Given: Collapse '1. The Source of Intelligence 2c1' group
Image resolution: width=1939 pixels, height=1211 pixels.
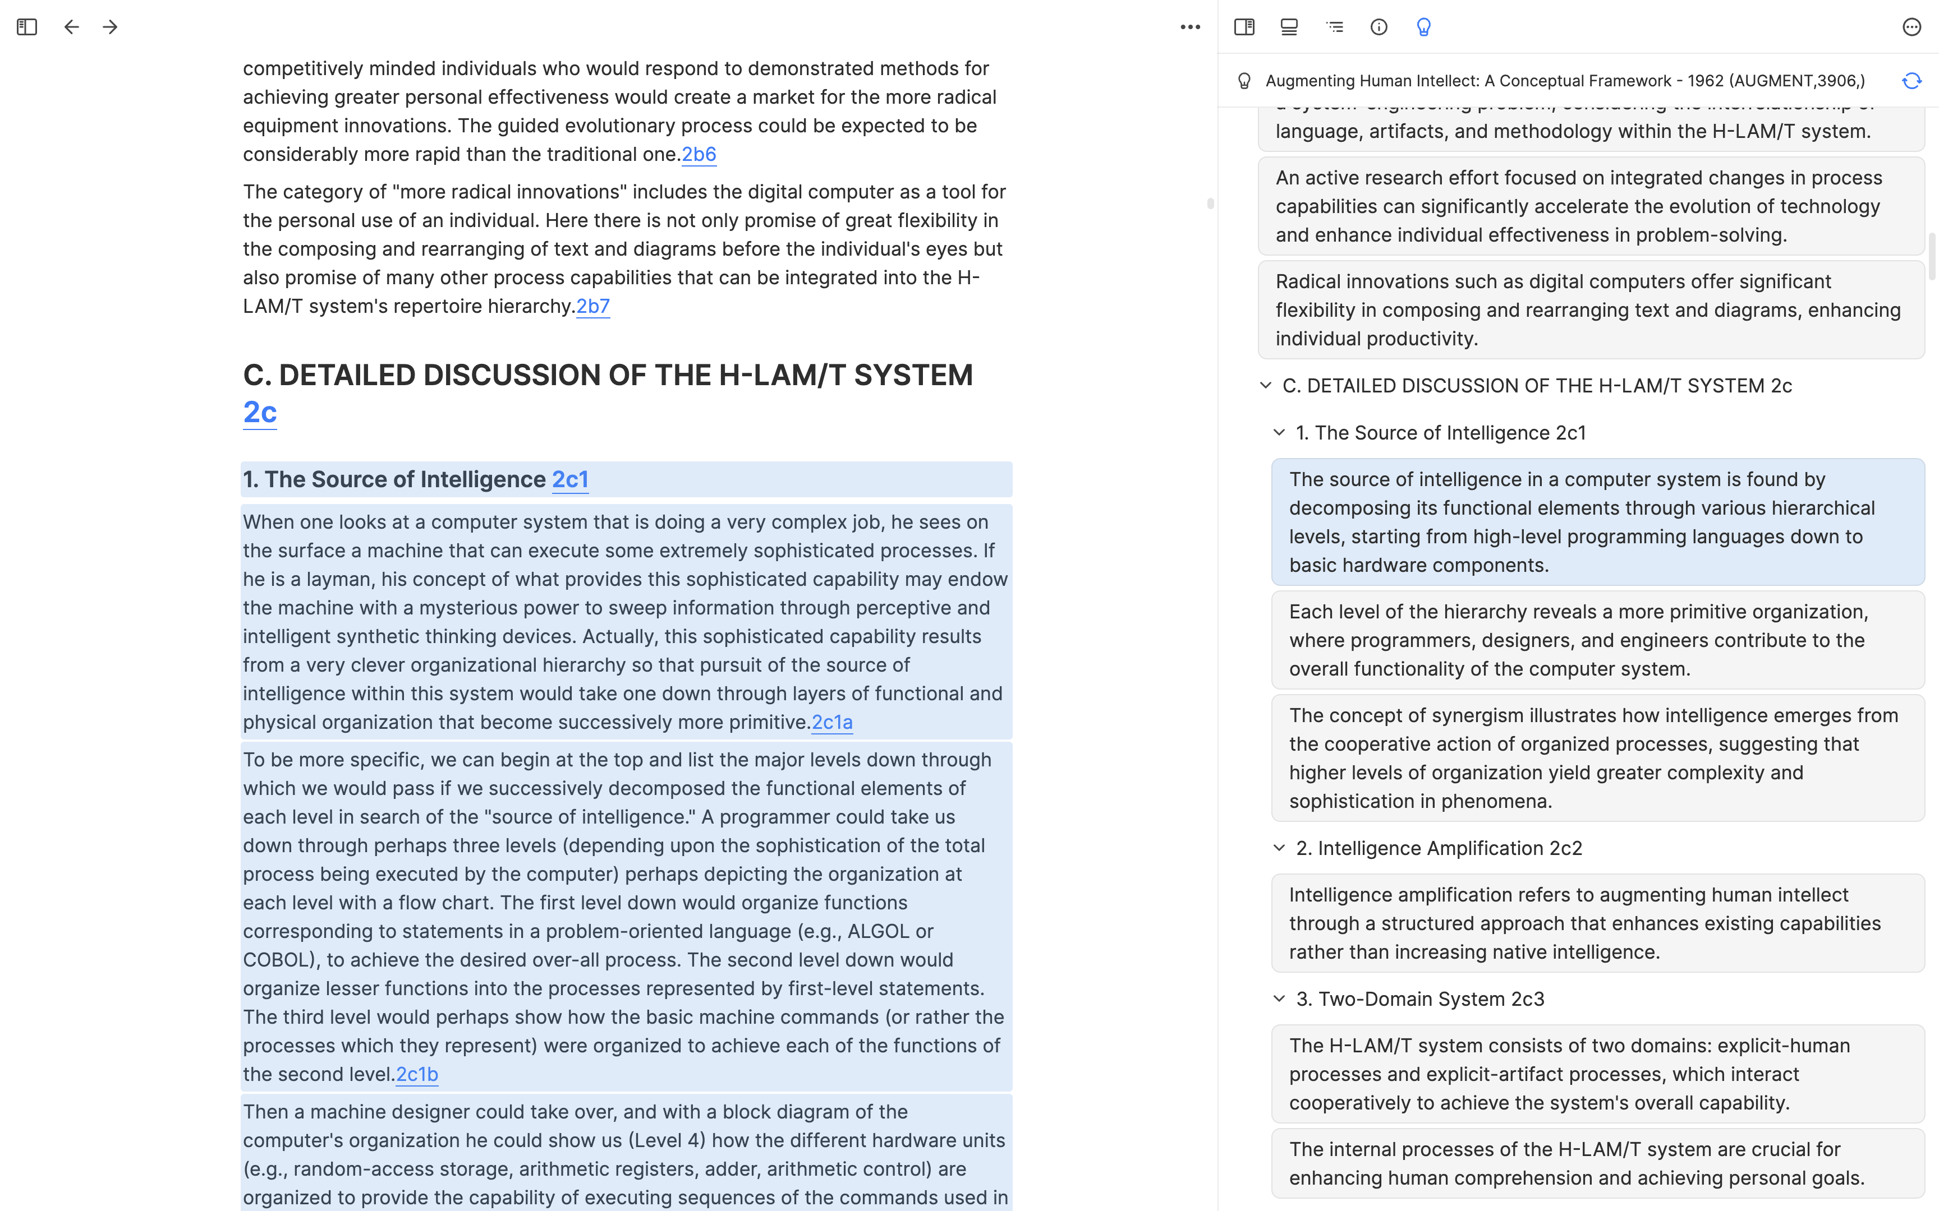Looking at the screenshot, I should pyautogui.click(x=1279, y=432).
